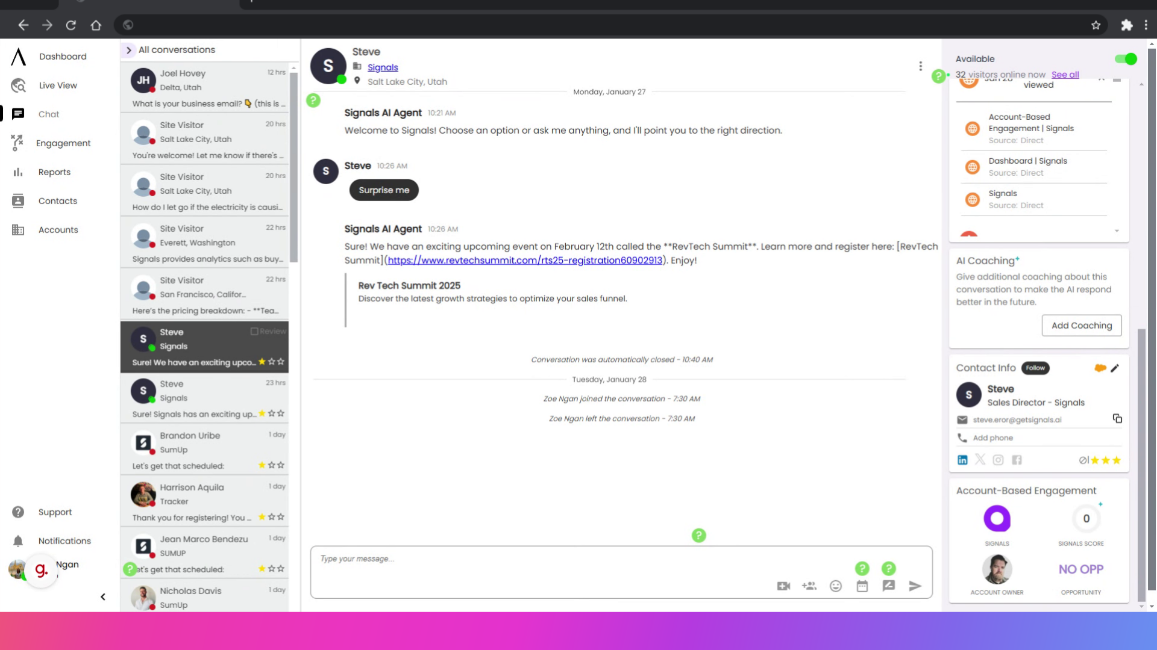Image resolution: width=1157 pixels, height=650 pixels.
Task: Send the message with the send arrow icon
Action: tap(915, 586)
